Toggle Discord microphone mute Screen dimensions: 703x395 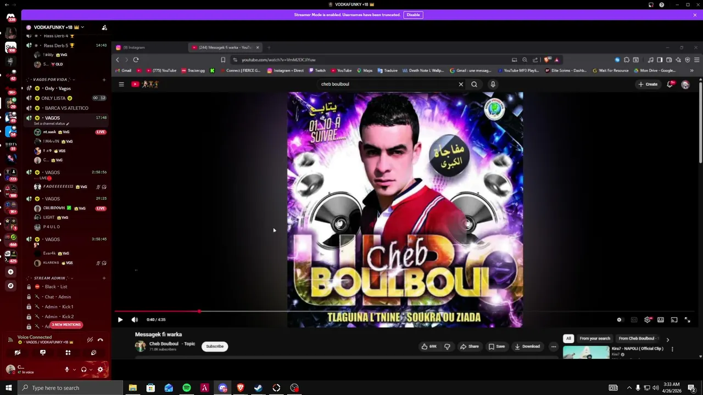click(67, 370)
